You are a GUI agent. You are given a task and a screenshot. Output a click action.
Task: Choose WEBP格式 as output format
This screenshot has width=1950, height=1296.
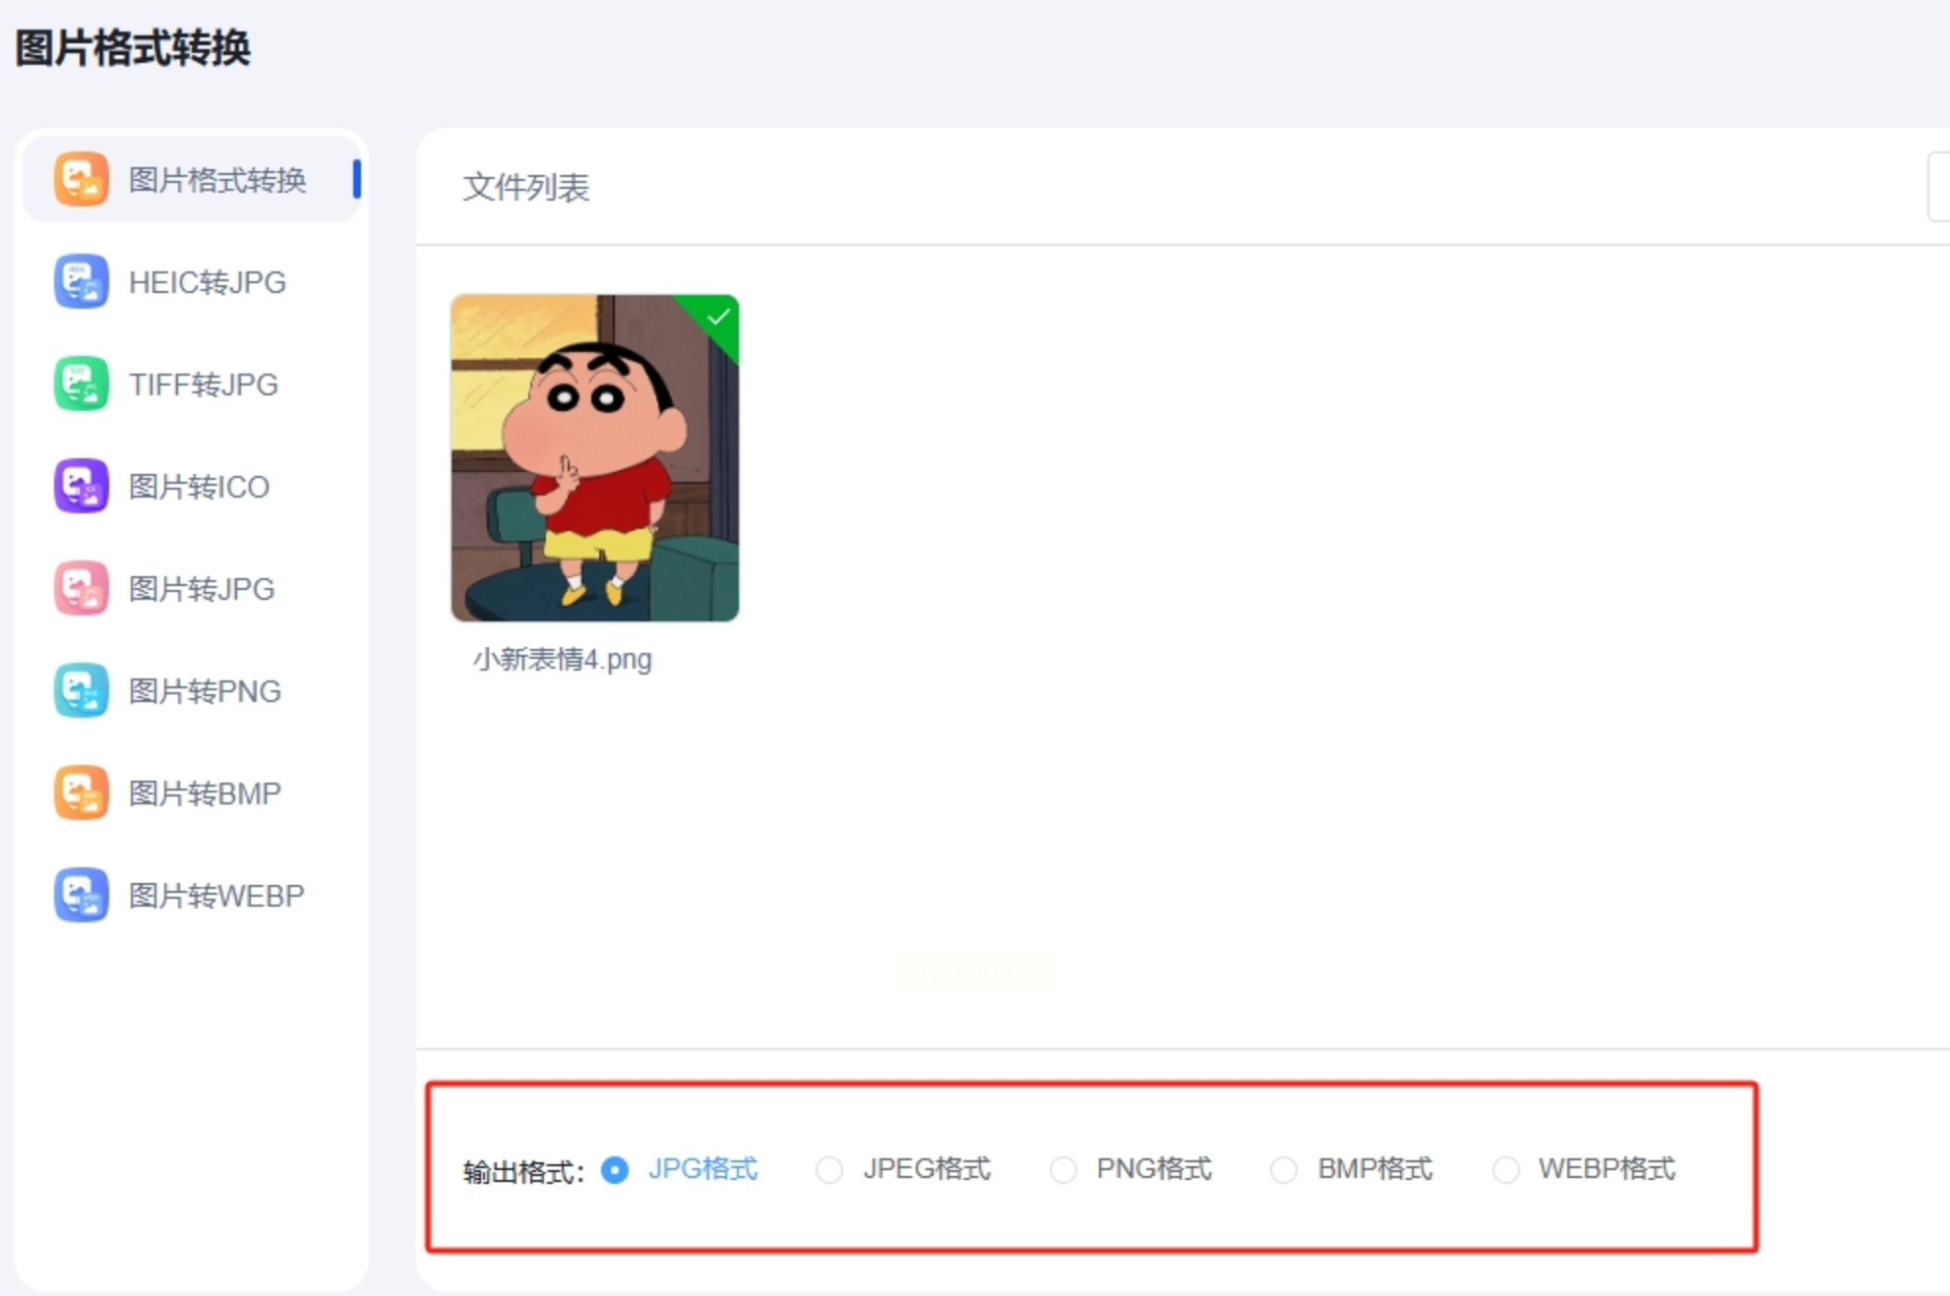coord(1505,1170)
